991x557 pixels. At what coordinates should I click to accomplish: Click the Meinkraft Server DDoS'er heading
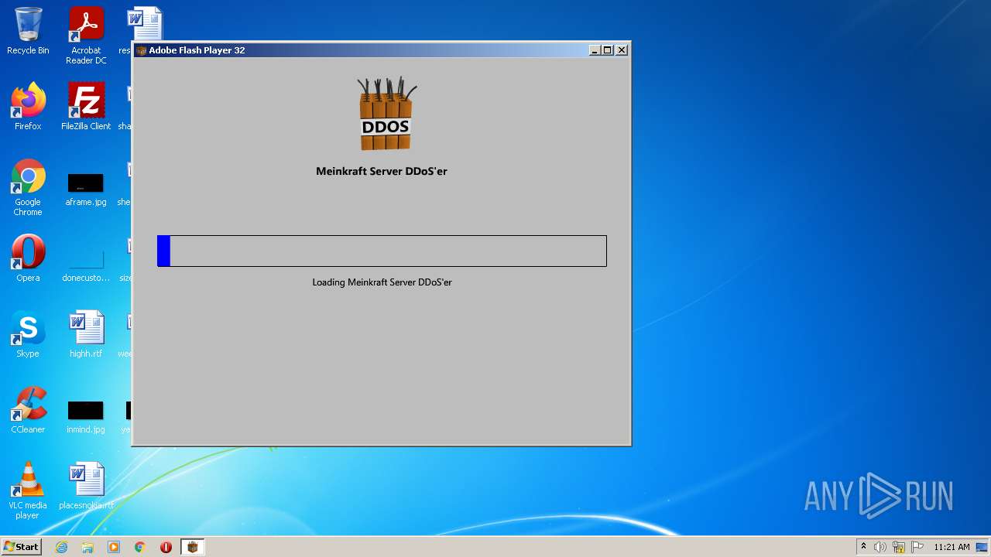tap(382, 171)
